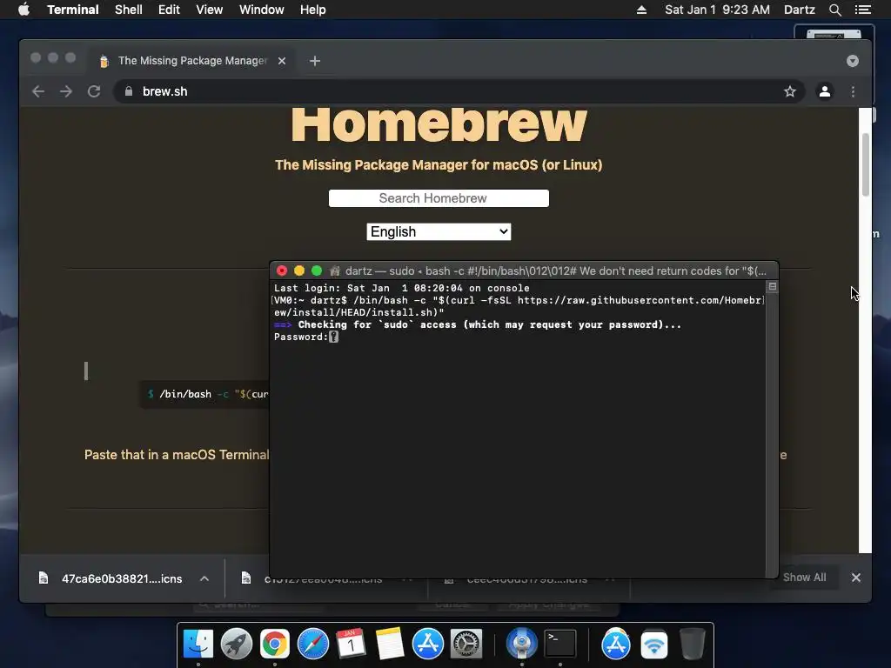Image resolution: width=891 pixels, height=668 pixels.
Task: Click Show All downloads
Action: [x=804, y=578]
